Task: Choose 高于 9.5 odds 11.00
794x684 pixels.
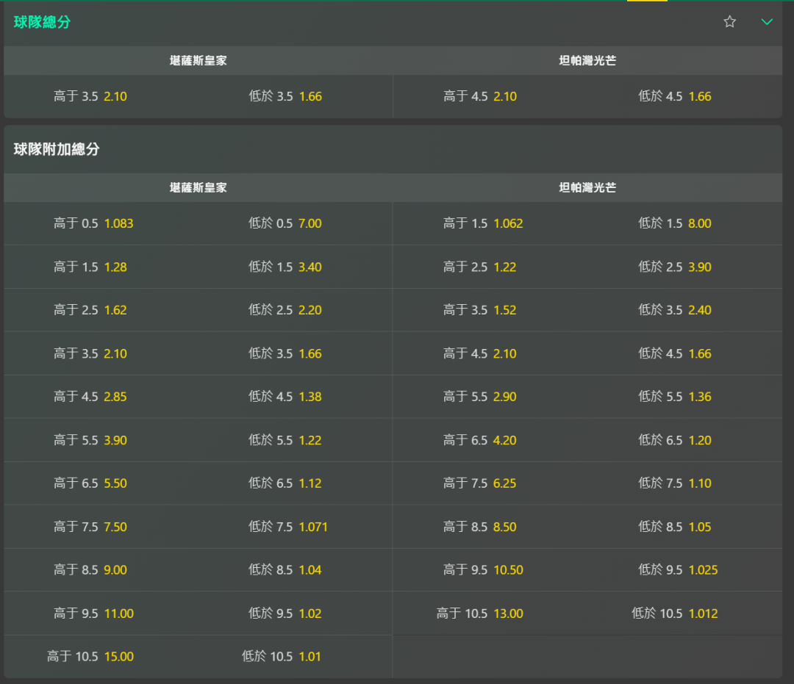Action: [93, 613]
